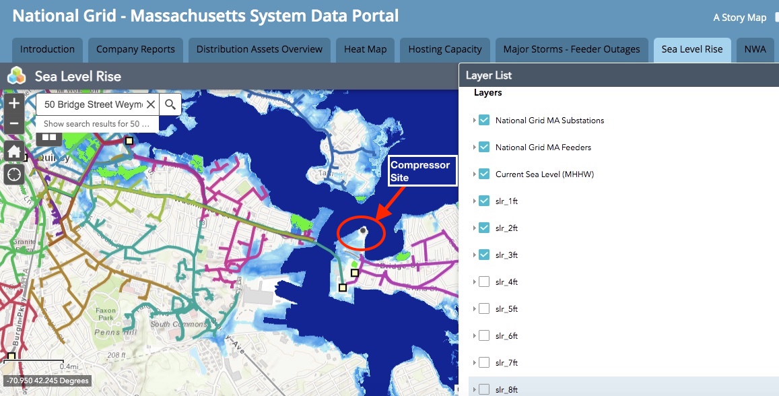Open the NWA tab

[755, 50]
